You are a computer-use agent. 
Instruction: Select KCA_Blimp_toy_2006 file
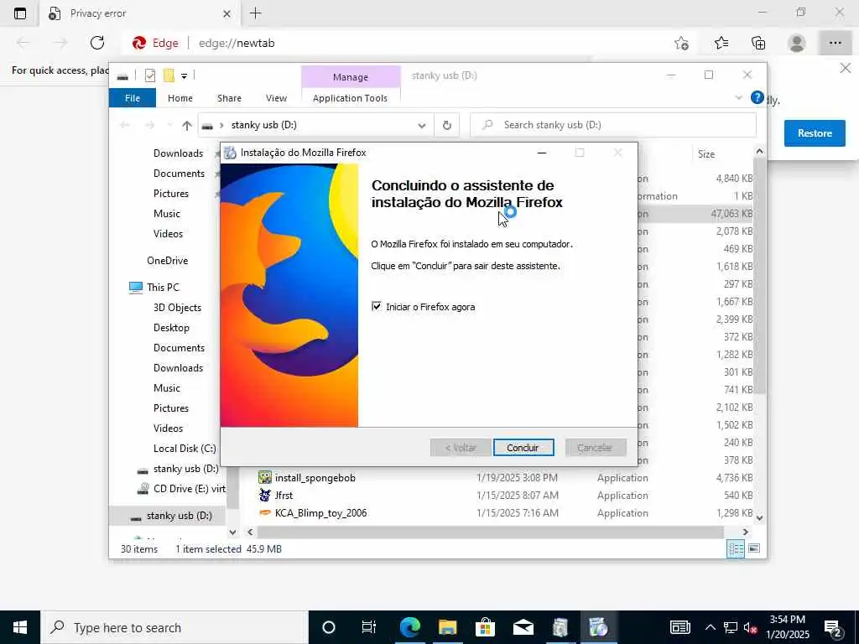(x=320, y=513)
